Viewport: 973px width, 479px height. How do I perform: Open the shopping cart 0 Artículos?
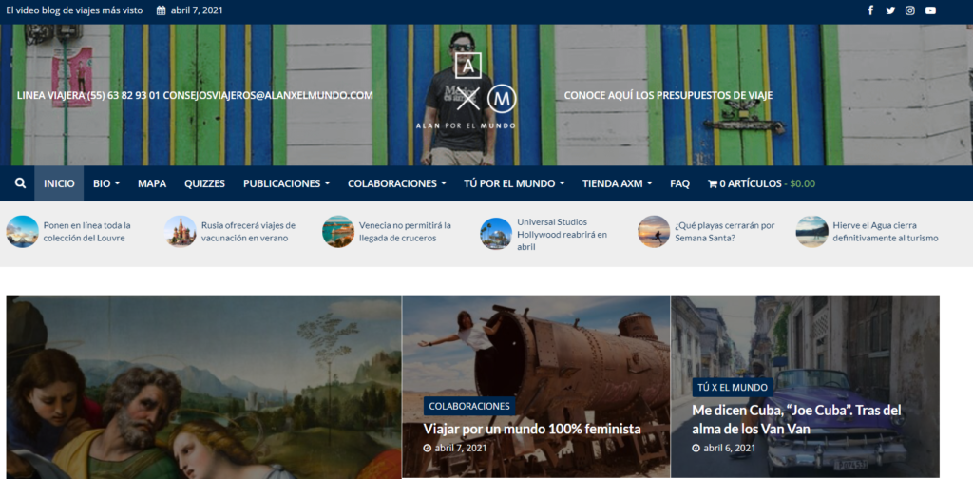coord(761,183)
